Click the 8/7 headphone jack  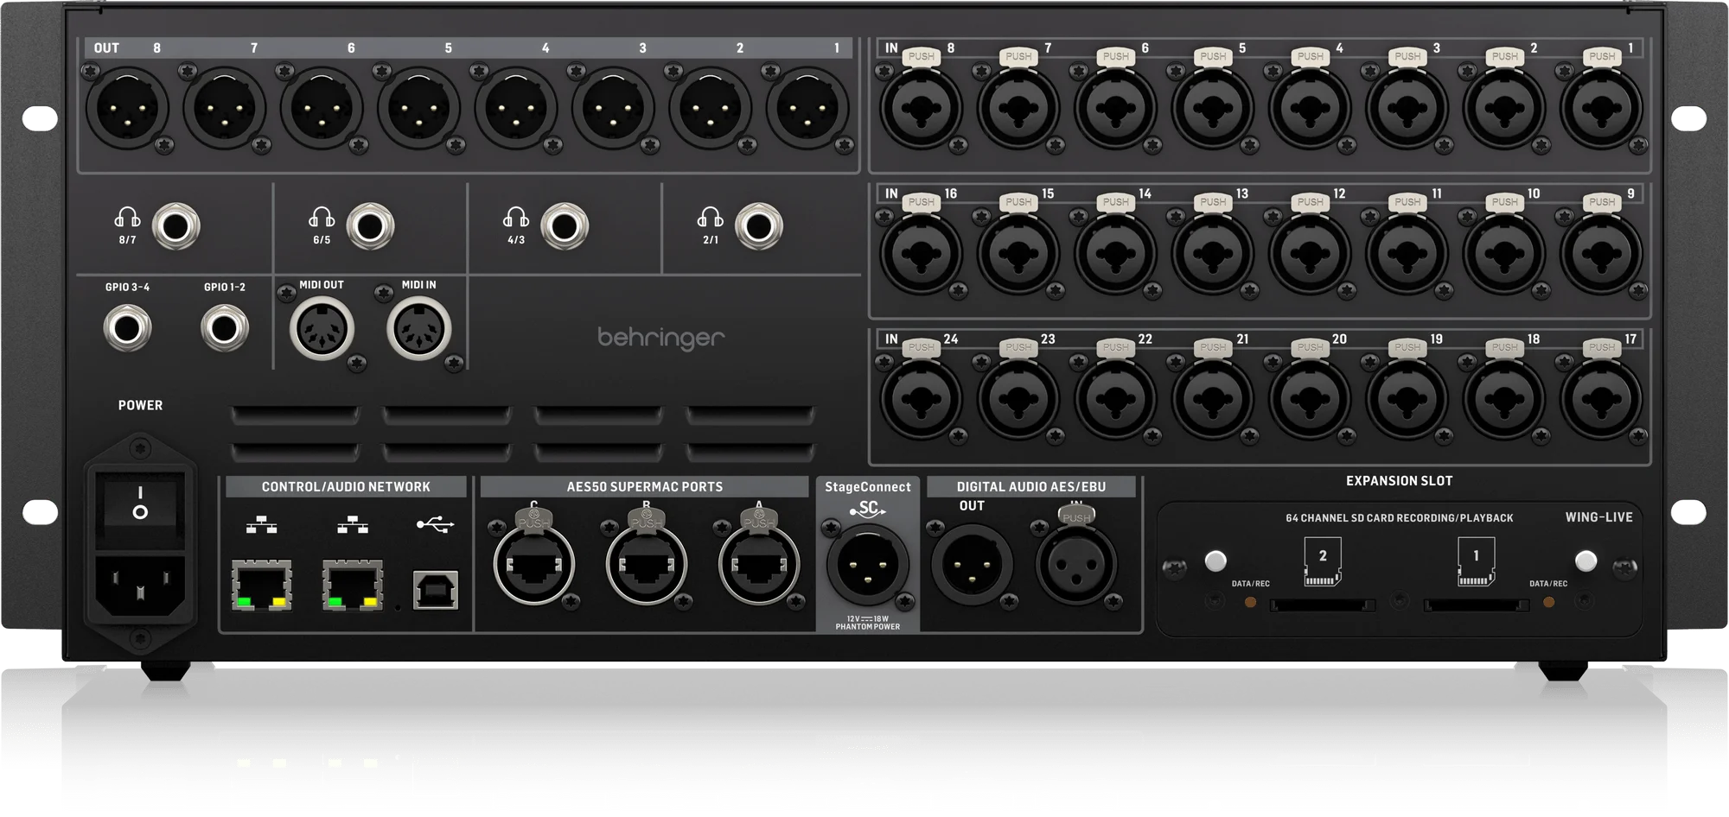point(176,226)
